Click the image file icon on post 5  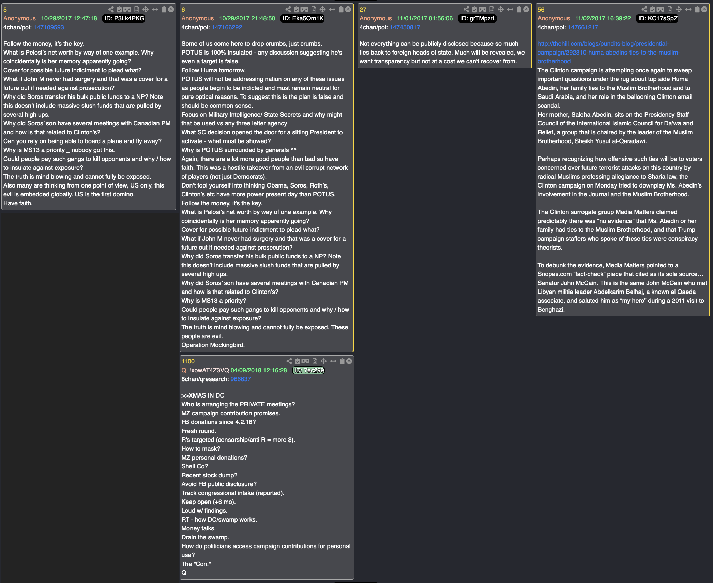pos(137,9)
